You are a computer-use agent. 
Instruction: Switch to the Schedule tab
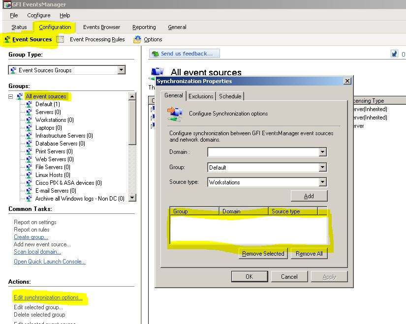(230, 96)
